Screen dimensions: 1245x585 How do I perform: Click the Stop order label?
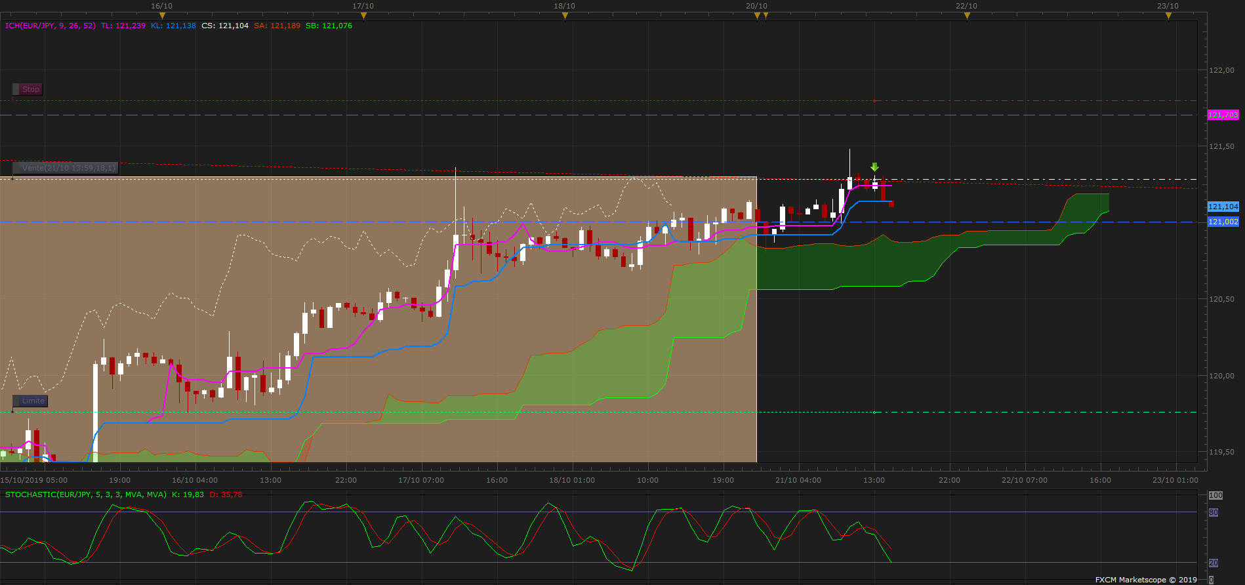(x=28, y=89)
